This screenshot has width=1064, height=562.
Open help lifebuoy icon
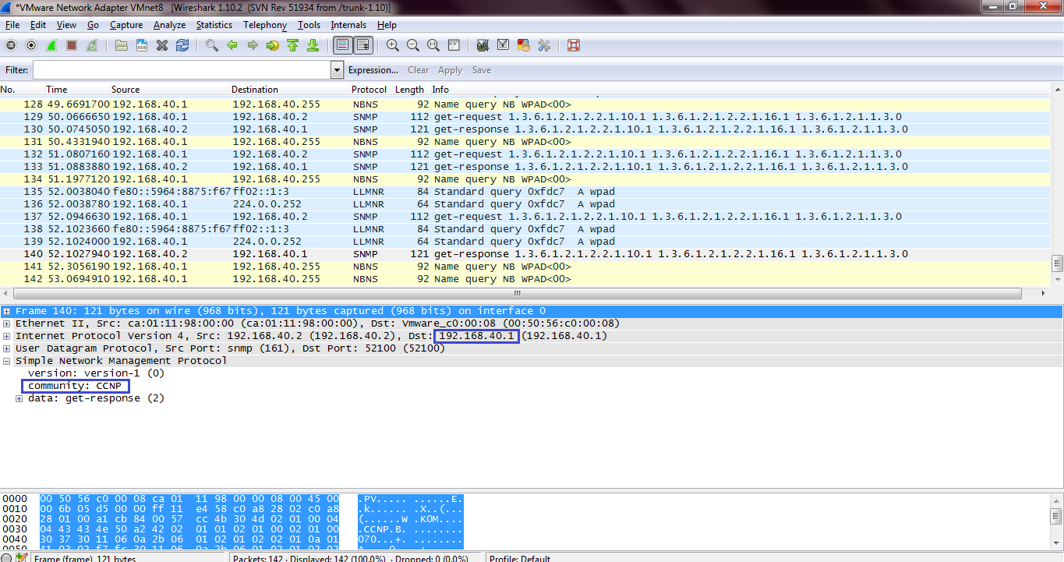574,45
